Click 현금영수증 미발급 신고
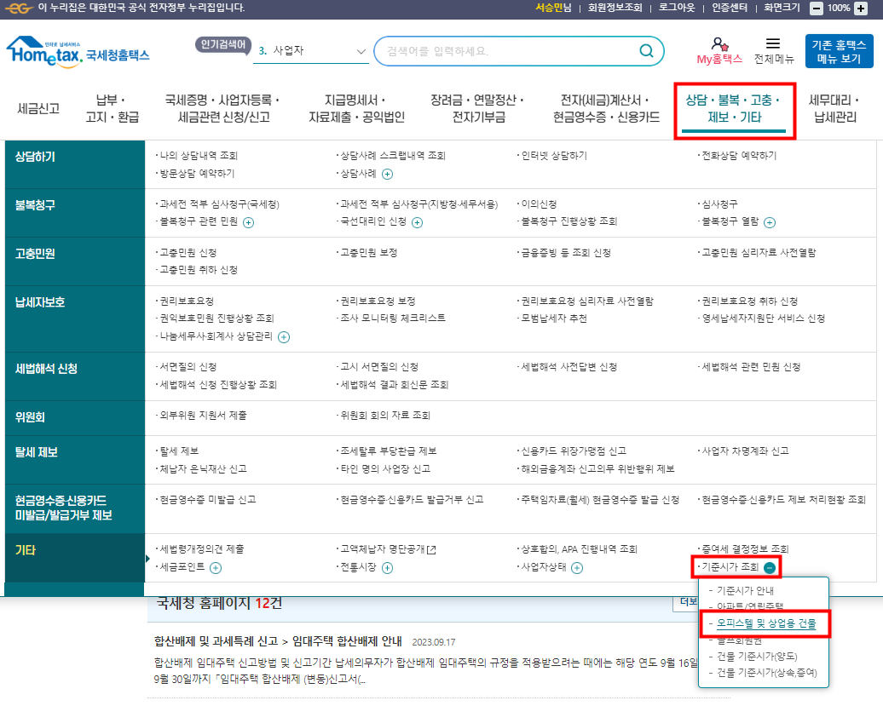This screenshot has height=706, width=883. [x=208, y=500]
